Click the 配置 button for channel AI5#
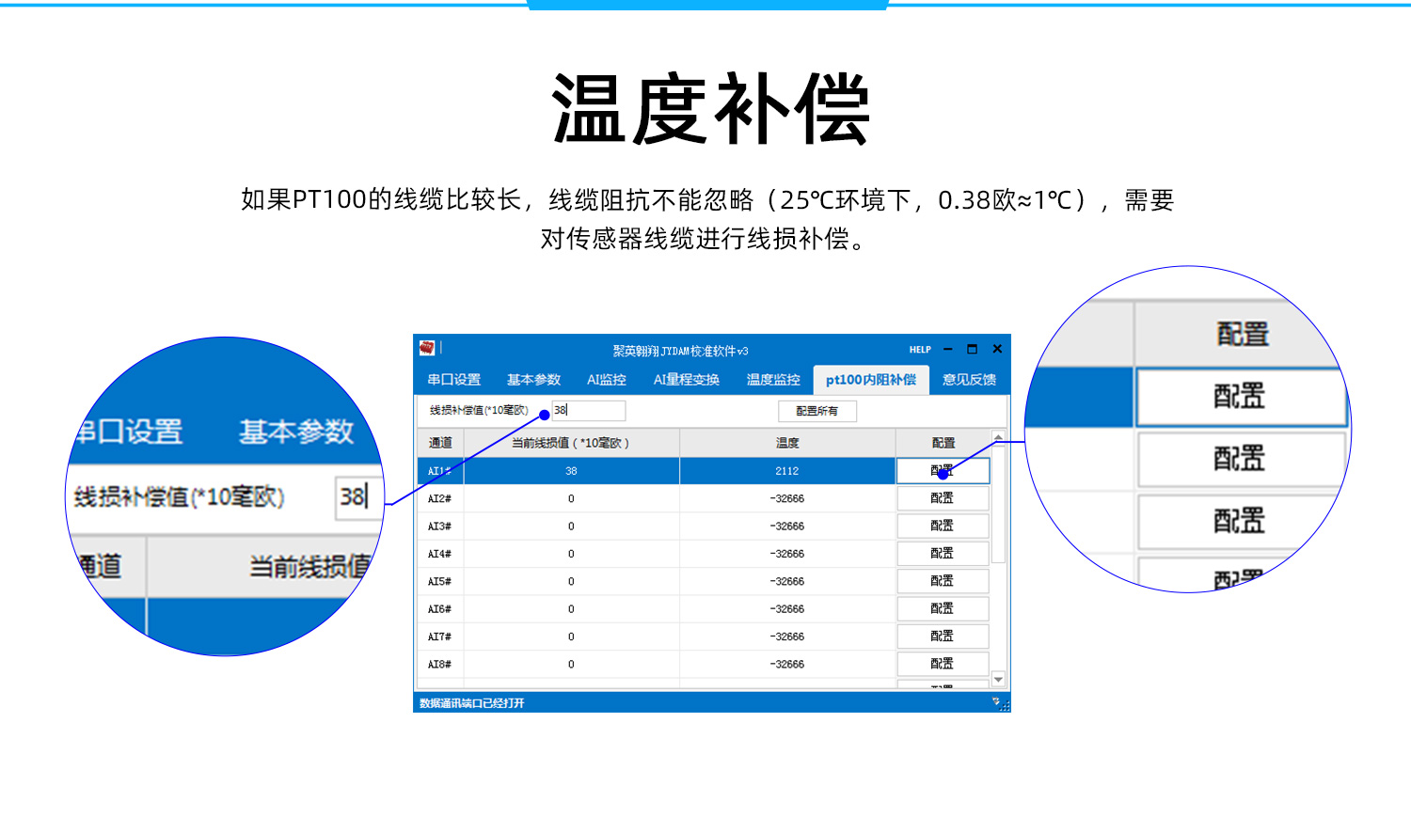 point(944,580)
